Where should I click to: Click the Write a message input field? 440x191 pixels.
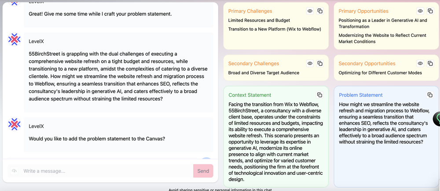(106, 171)
